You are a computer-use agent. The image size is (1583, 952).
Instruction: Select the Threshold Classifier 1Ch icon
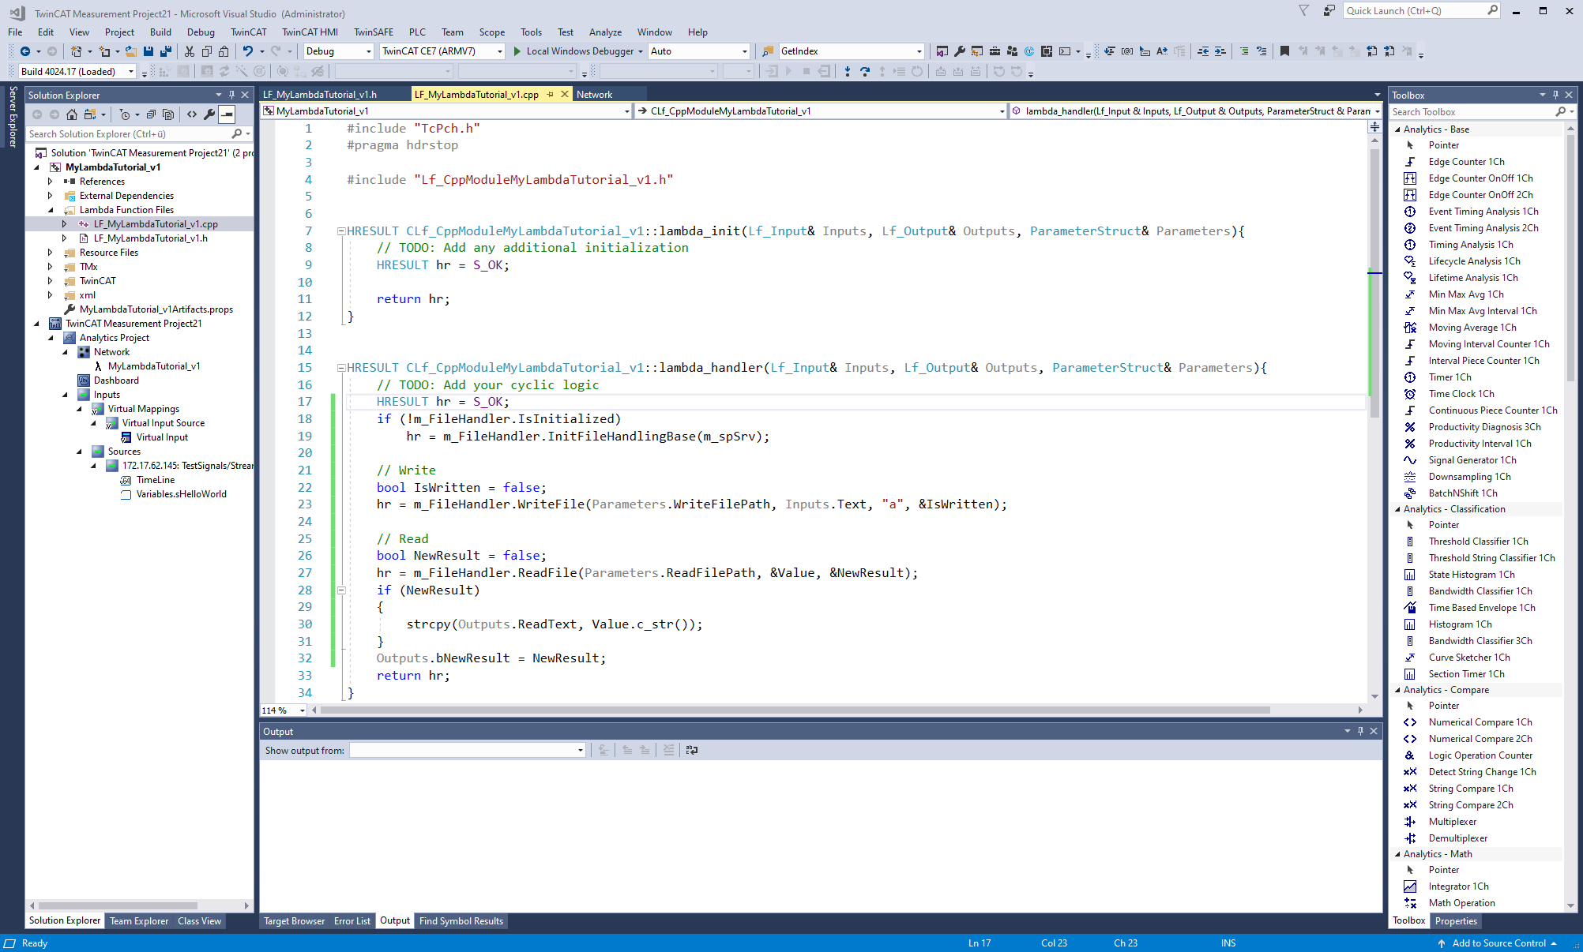(x=1410, y=541)
